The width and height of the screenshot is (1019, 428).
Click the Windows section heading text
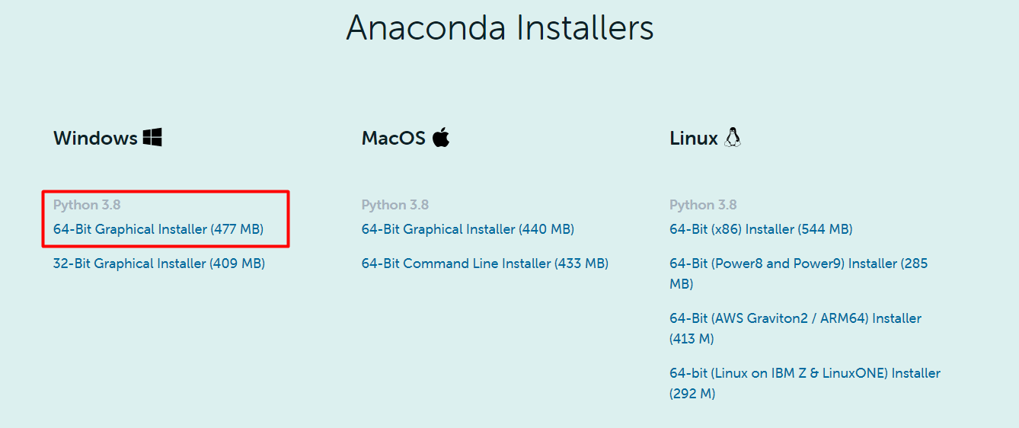pyautogui.click(x=95, y=139)
